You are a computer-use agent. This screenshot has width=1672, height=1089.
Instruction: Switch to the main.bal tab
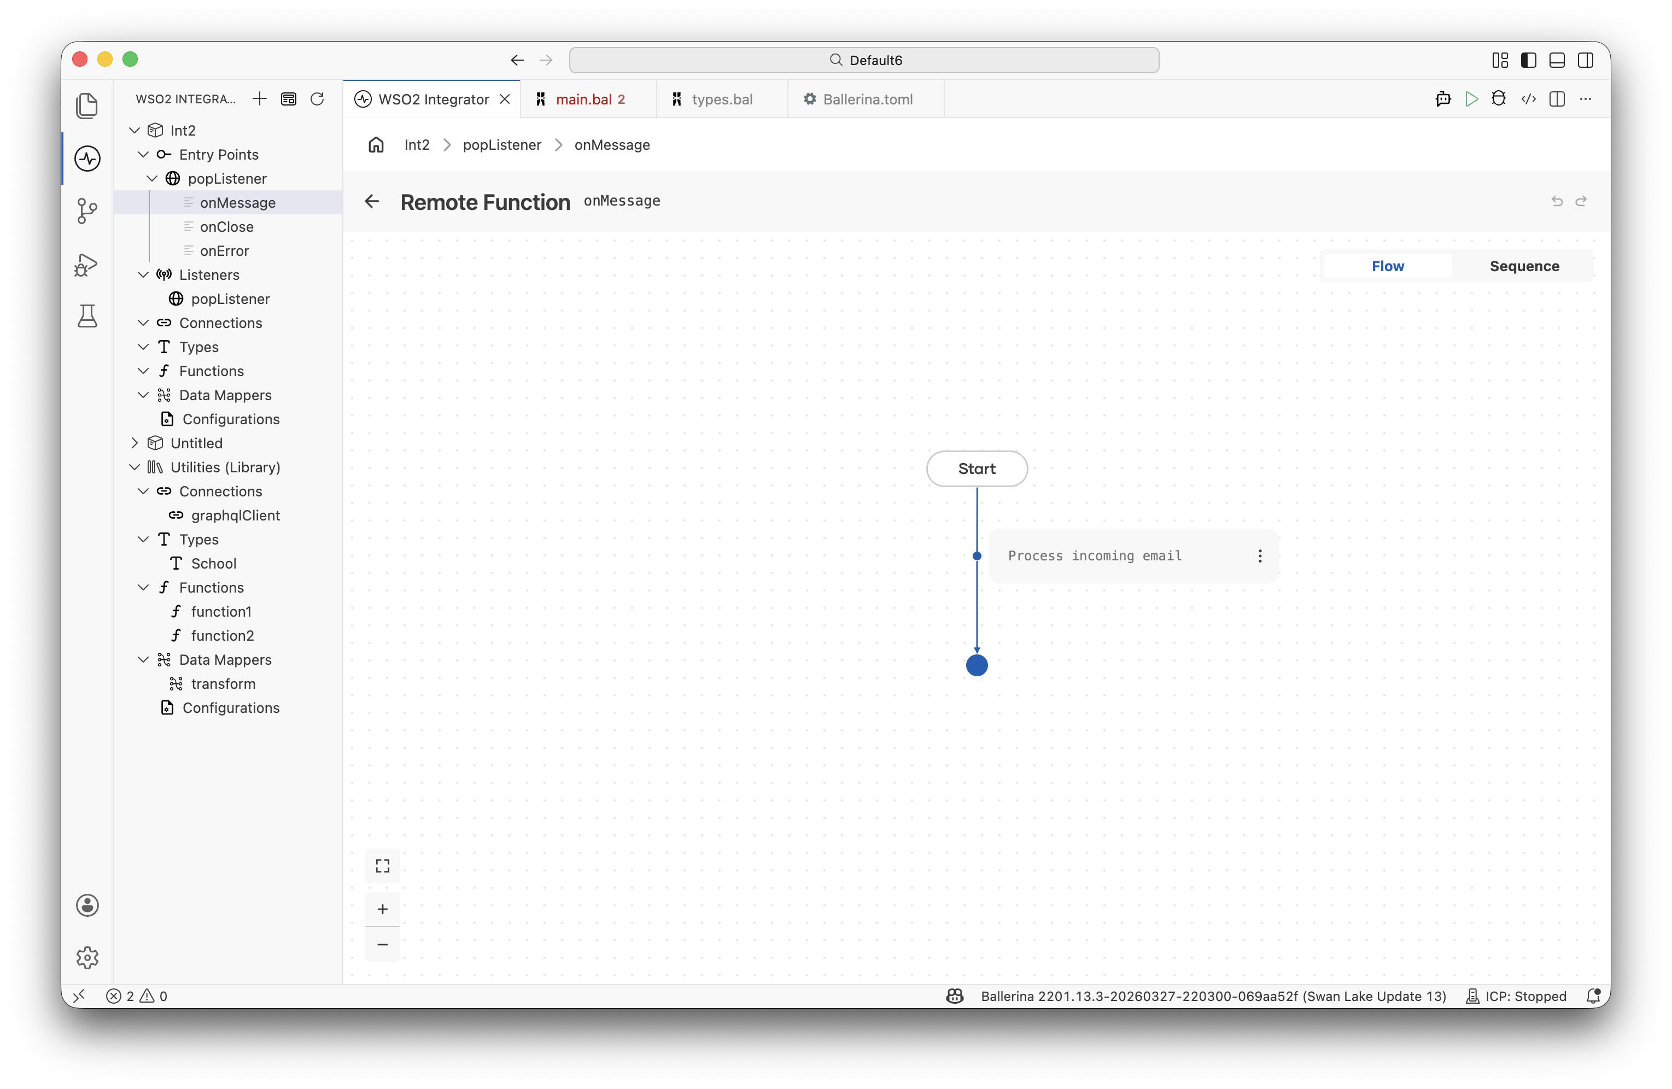[x=589, y=99]
